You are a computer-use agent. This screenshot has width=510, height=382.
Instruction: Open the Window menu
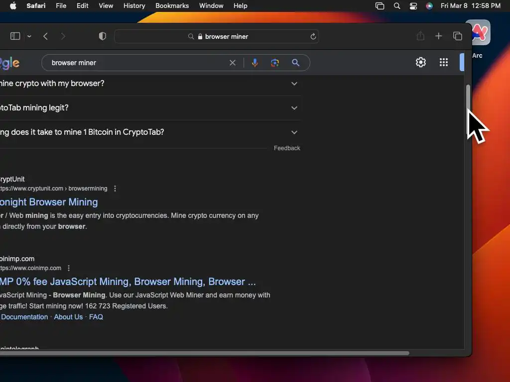[x=211, y=6]
